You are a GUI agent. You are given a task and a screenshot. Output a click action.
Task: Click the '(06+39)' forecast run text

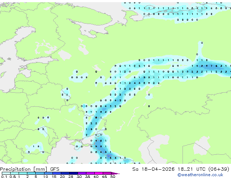coord(219,169)
